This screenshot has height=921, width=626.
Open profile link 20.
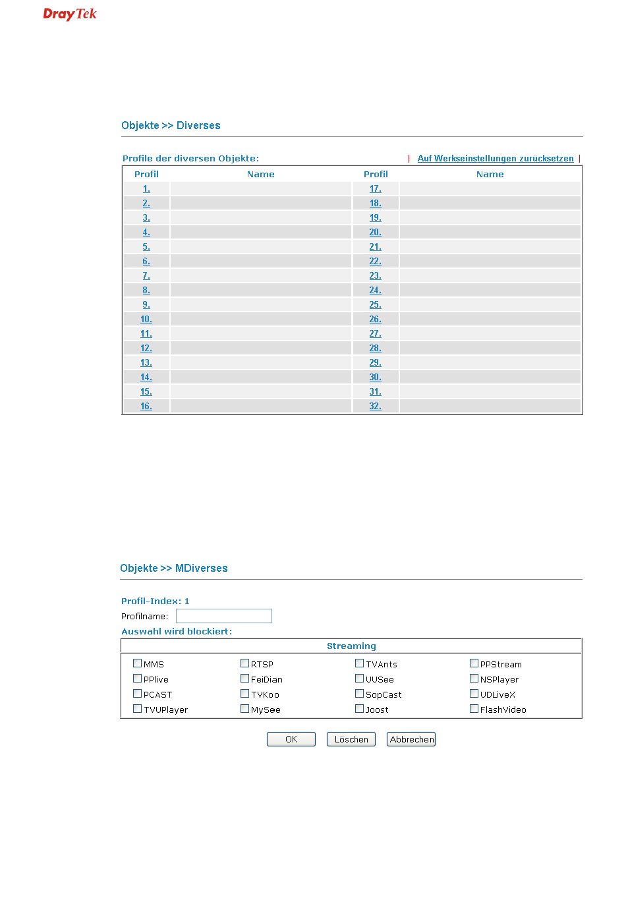pos(376,233)
